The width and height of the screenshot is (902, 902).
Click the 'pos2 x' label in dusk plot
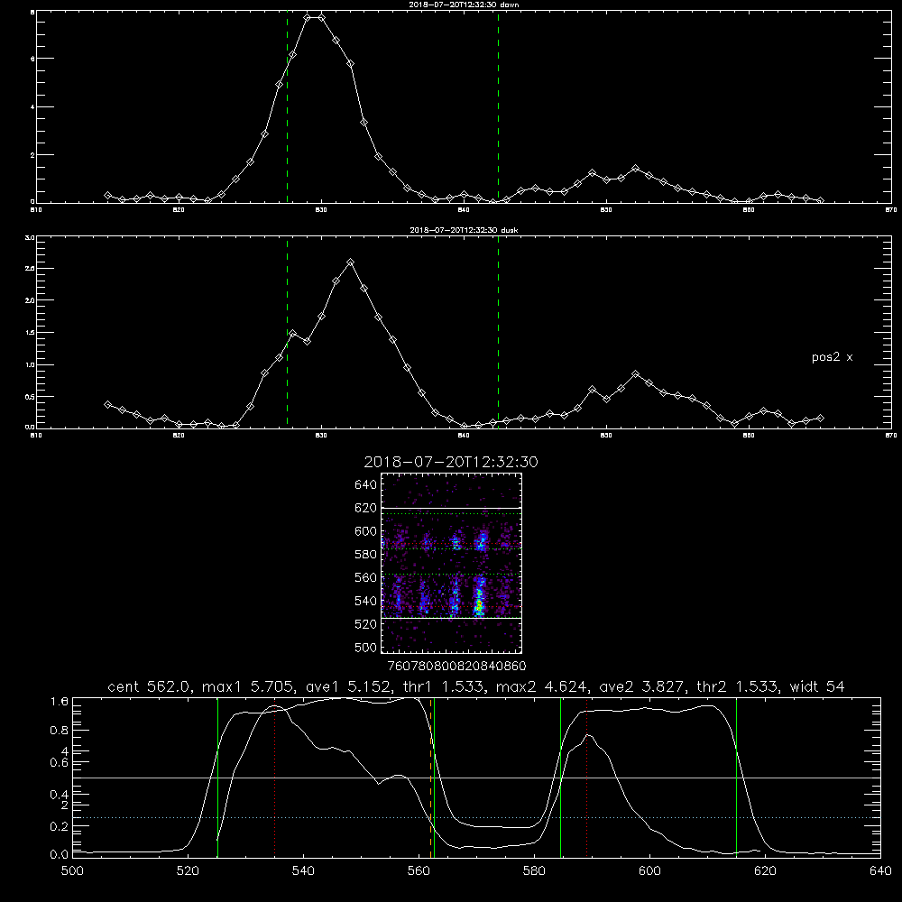[x=832, y=357]
